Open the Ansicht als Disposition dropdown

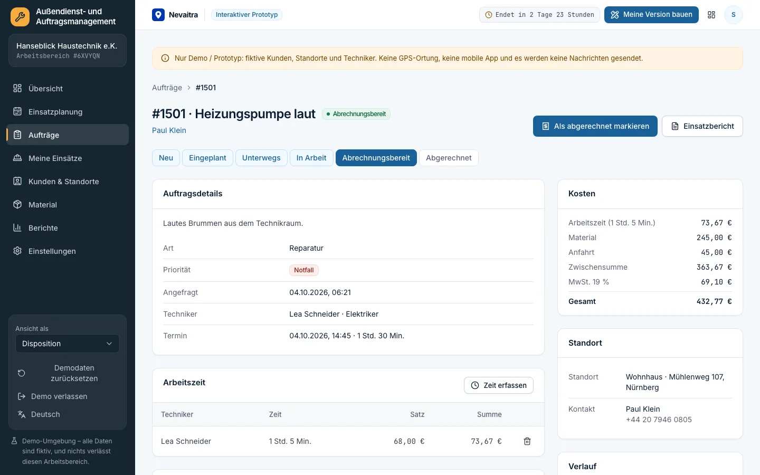tap(68, 344)
